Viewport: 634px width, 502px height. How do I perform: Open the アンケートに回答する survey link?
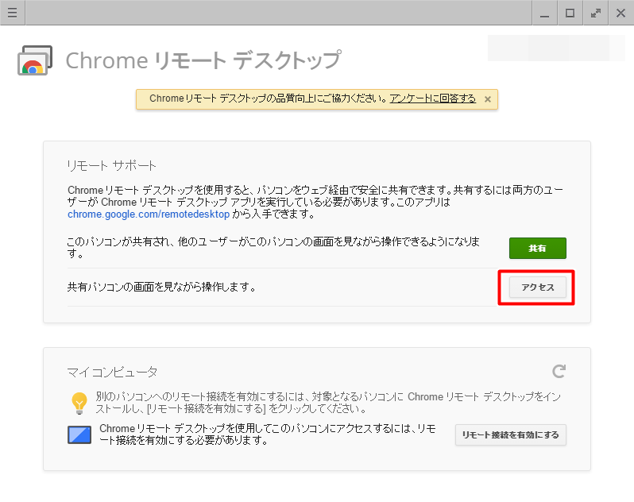click(x=433, y=98)
